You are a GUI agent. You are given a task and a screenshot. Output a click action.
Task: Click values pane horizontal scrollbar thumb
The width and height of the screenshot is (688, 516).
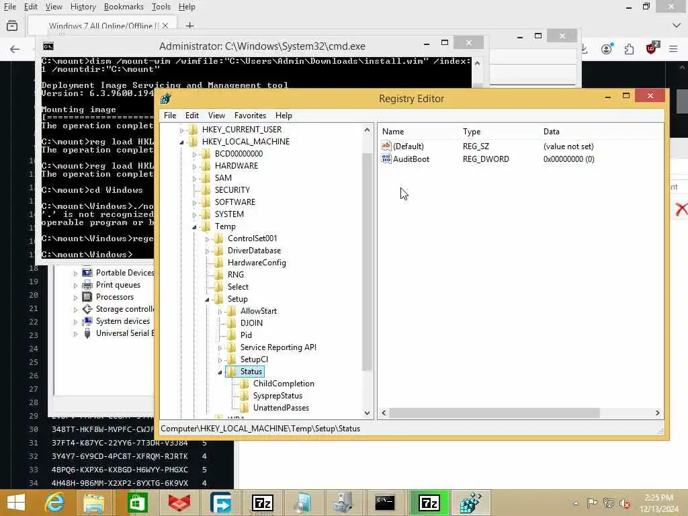pos(494,413)
